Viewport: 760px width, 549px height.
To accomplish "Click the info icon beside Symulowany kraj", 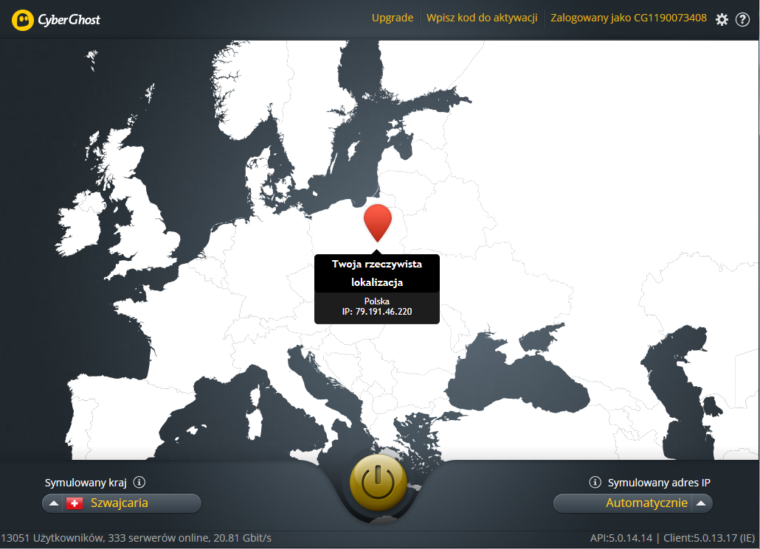I will pos(139,482).
